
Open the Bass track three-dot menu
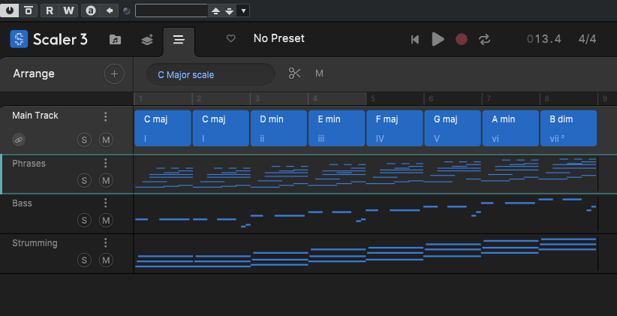106,203
